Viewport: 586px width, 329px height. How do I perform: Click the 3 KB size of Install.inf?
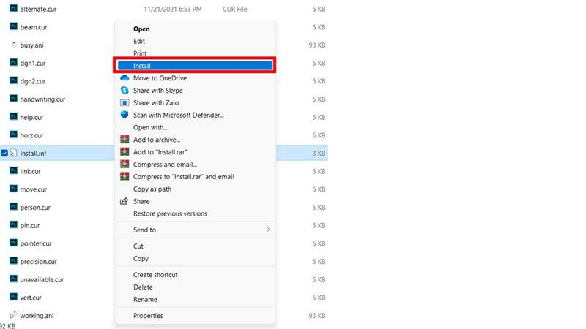319,154
